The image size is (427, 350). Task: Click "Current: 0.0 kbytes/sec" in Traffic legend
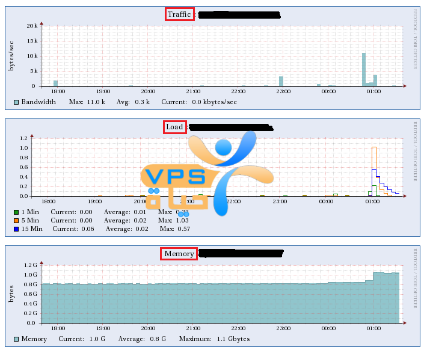coord(199,102)
